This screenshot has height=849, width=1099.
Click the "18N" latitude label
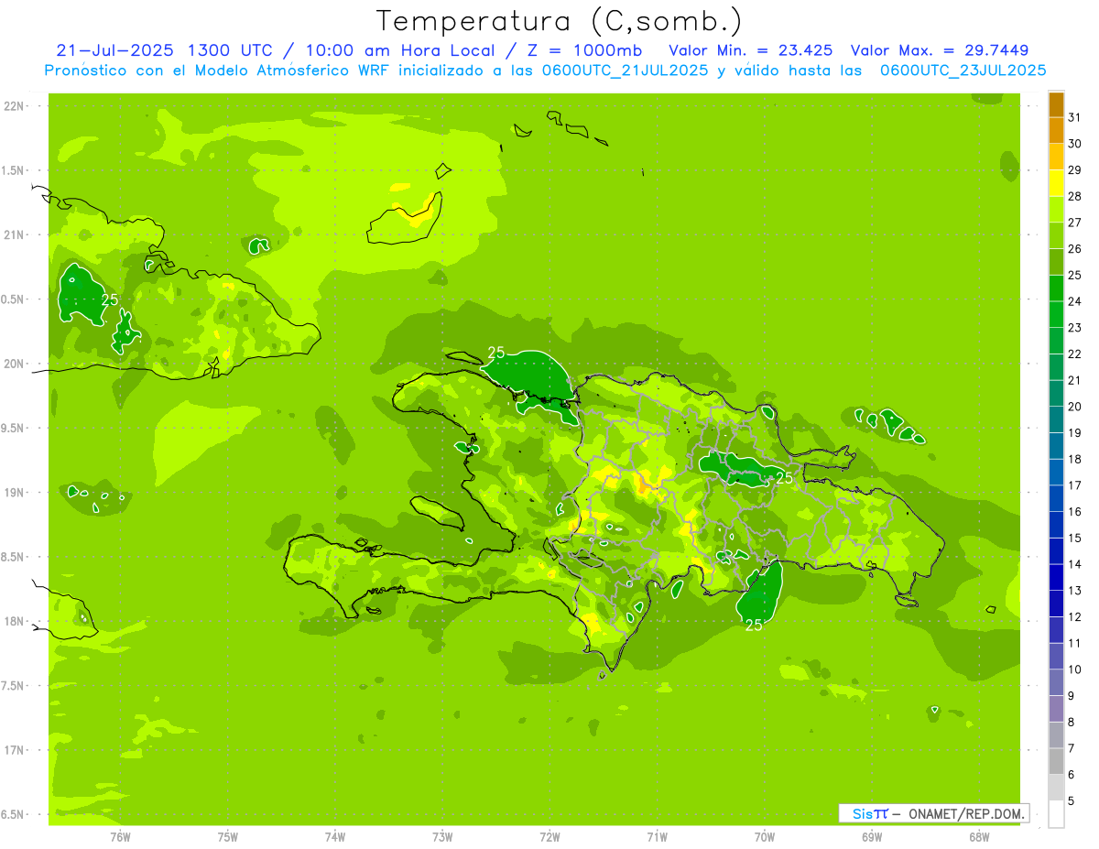(x=14, y=621)
